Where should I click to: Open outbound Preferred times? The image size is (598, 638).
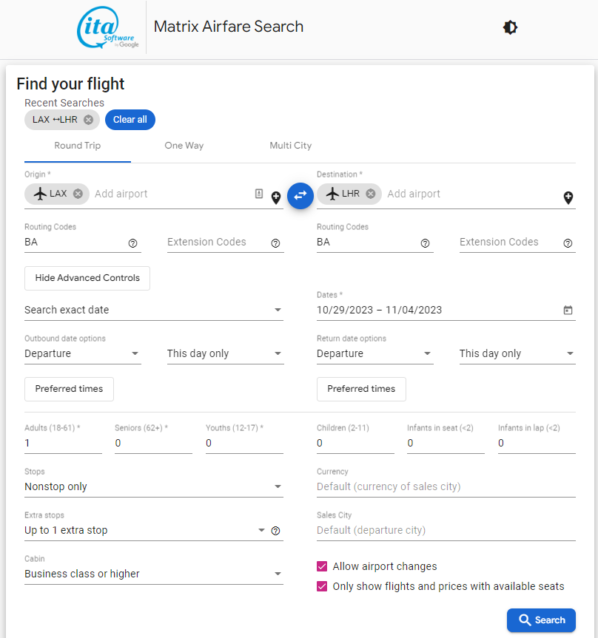(69, 389)
